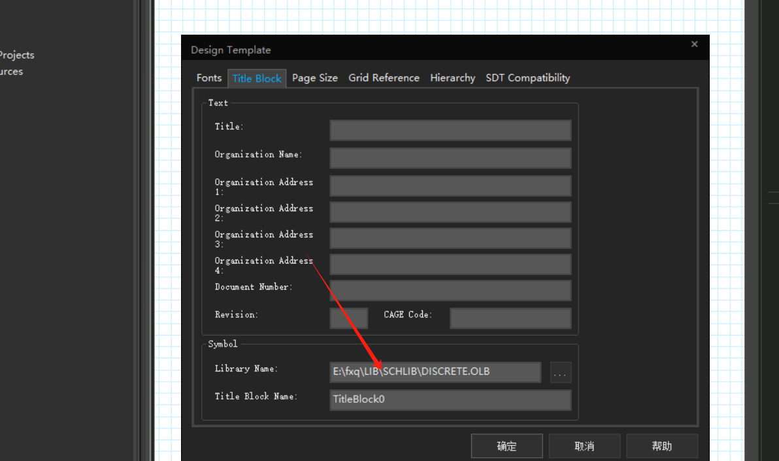Click the 'urces' item in left panel
The width and height of the screenshot is (779, 461).
click(11, 72)
